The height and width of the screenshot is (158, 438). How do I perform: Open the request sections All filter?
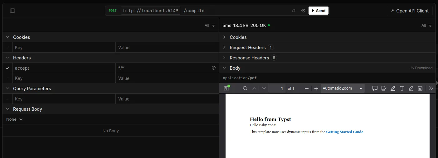(x=210, y=25)
